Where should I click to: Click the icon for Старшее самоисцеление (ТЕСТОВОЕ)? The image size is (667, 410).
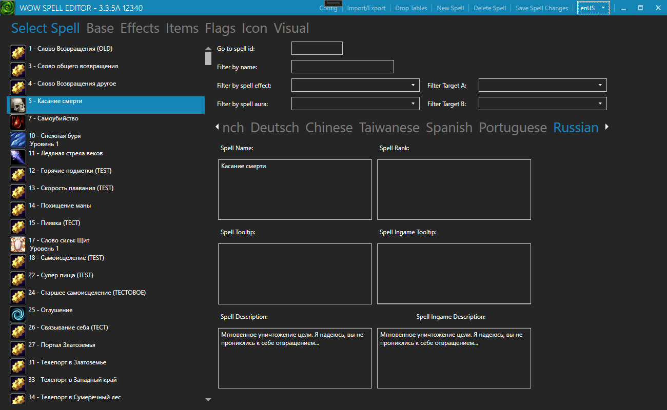click(18, 297)
